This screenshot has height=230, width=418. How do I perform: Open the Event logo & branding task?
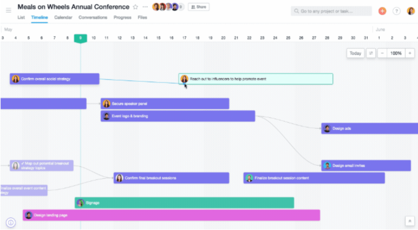click(178, 116)
